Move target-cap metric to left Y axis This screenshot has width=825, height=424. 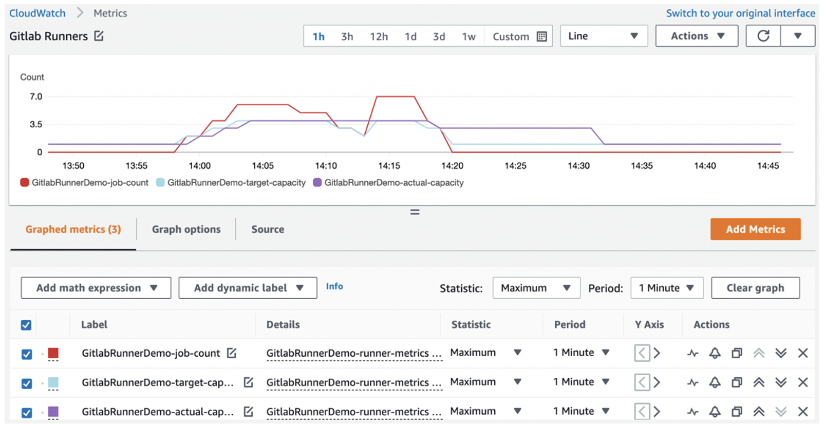pos(642,382)
